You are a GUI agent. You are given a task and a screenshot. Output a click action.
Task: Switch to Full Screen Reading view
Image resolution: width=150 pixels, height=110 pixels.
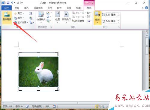pos(100,106)
